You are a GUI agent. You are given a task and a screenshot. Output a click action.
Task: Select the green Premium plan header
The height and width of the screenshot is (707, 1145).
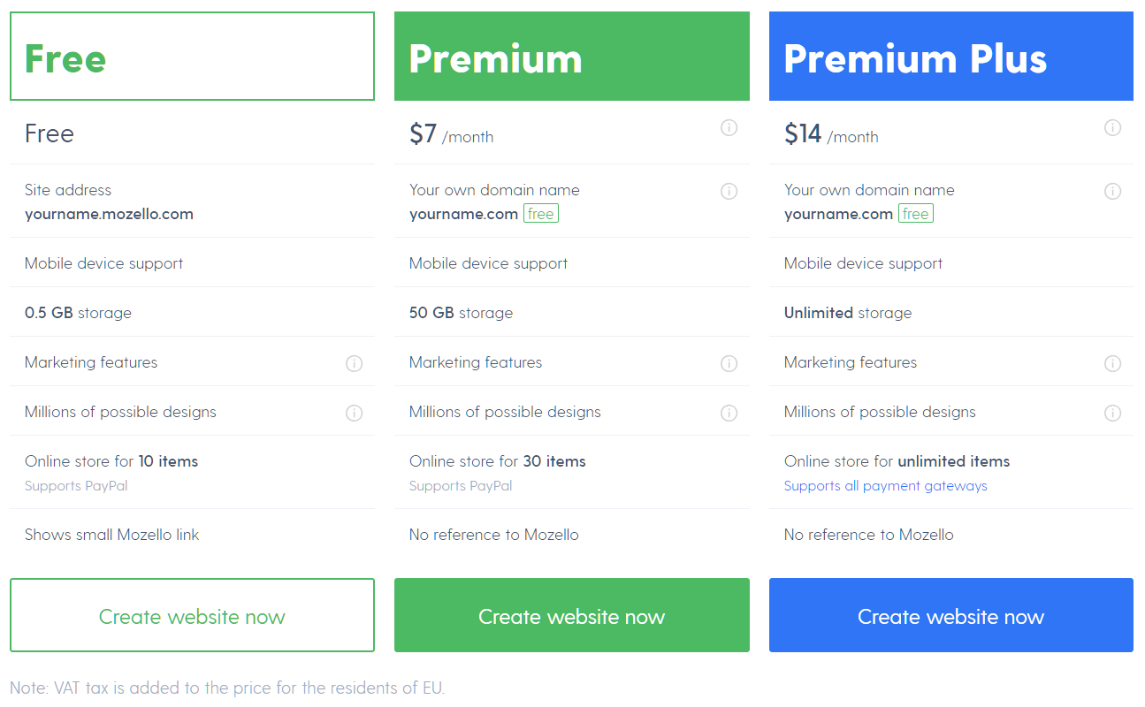[x=571, y=57]
